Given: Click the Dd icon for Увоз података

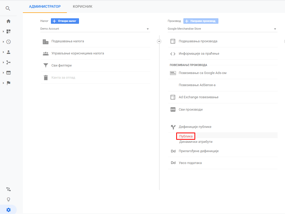Looking at the screenshot, I should click(x=173, y=163).
